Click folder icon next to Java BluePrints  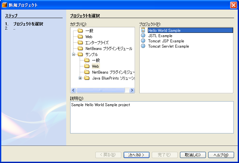[x=87, y=78]
